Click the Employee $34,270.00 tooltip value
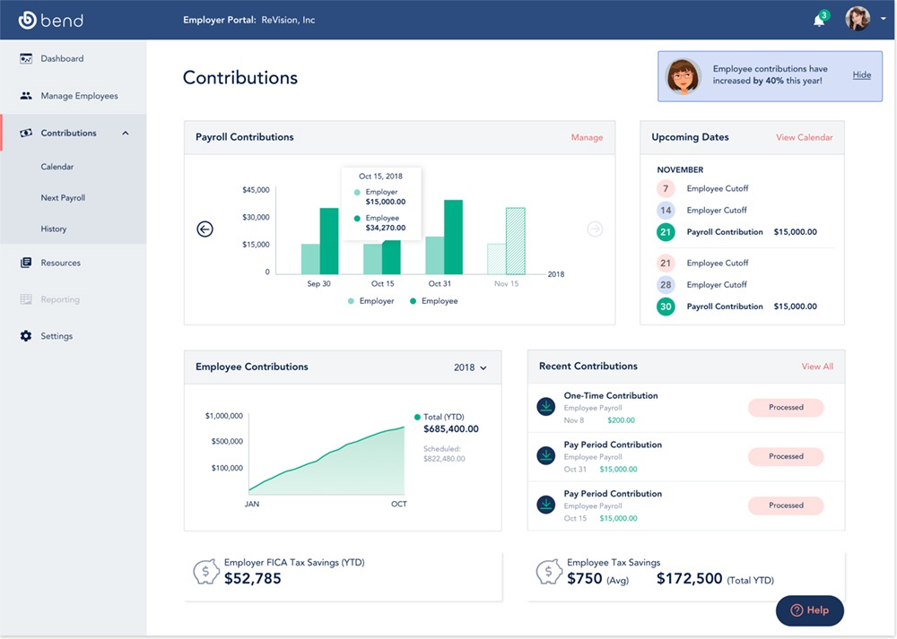 (x=386, y=228)
